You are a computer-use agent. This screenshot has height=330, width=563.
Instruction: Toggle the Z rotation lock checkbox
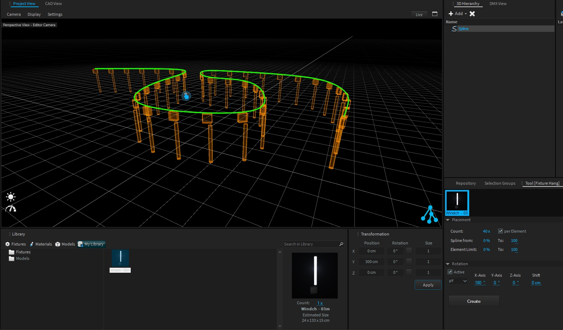tap(409, 272)
